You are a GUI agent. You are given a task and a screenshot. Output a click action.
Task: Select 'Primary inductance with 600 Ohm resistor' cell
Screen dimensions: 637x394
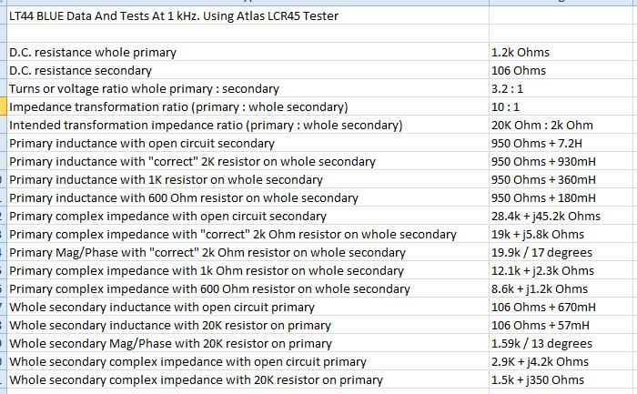(x=184, y=197)
